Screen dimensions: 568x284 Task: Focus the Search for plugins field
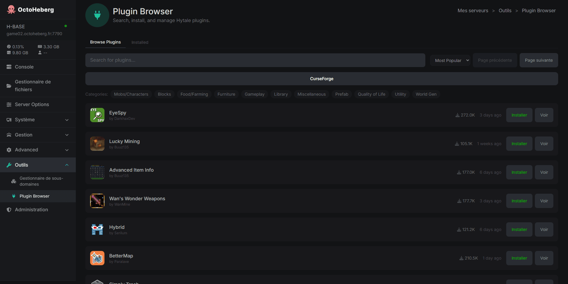255,60
